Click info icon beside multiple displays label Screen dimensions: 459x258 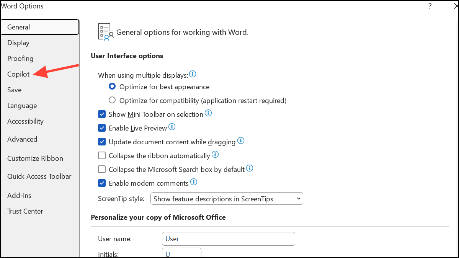(x=193, y=74)
